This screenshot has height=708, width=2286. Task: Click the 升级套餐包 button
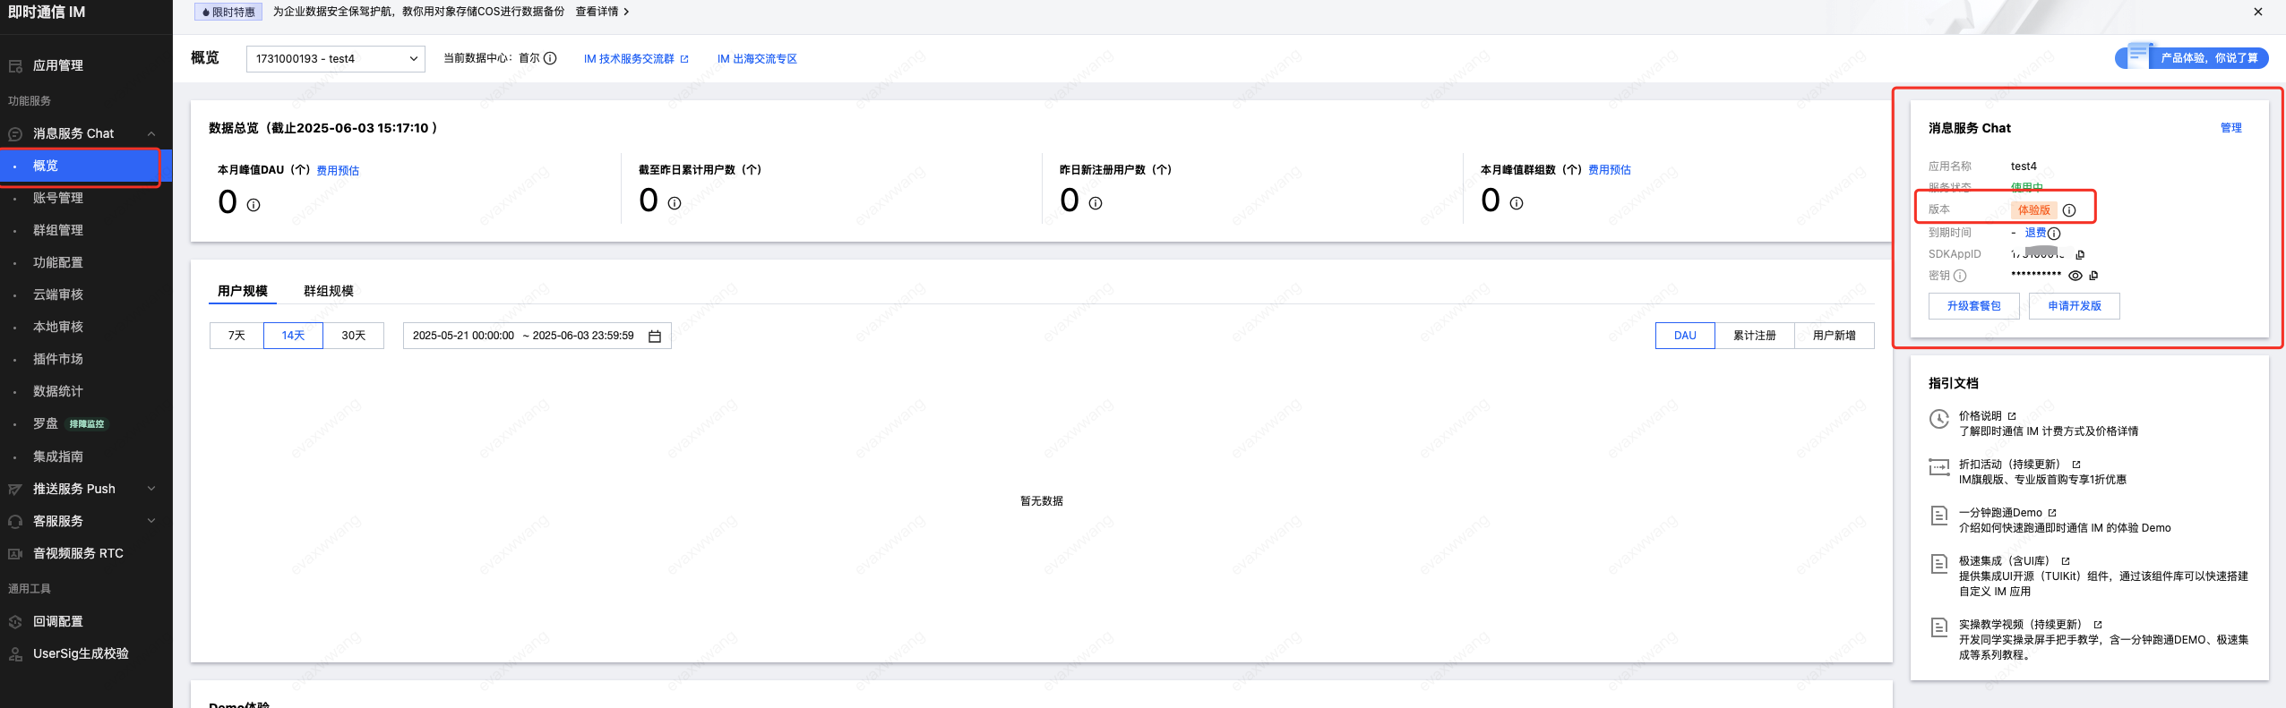pos(1974,306)
